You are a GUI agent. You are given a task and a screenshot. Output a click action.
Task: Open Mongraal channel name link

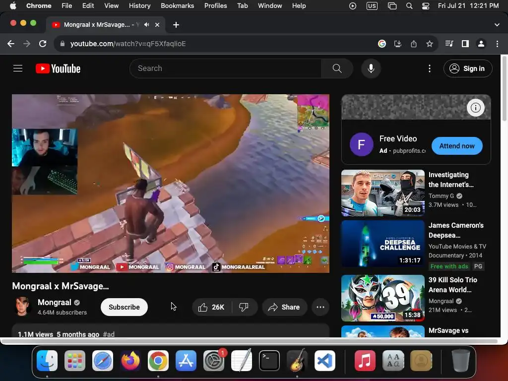pos(55,302)
